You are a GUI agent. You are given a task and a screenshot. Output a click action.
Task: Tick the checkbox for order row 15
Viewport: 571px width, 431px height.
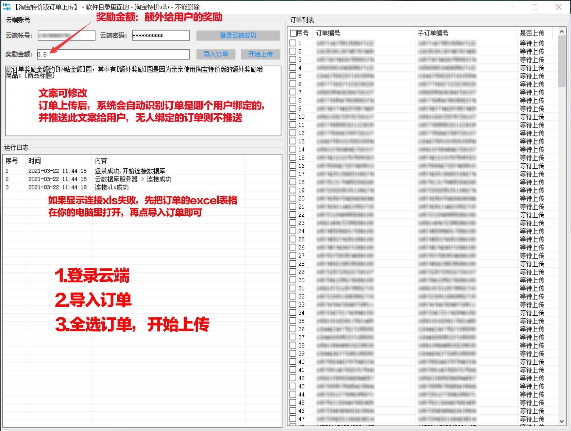click(x=293, y=158)
